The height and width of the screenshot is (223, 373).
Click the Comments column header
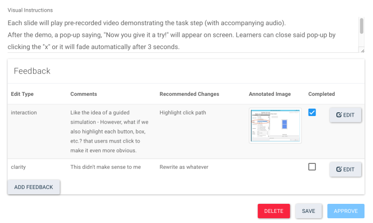point(84,94)
